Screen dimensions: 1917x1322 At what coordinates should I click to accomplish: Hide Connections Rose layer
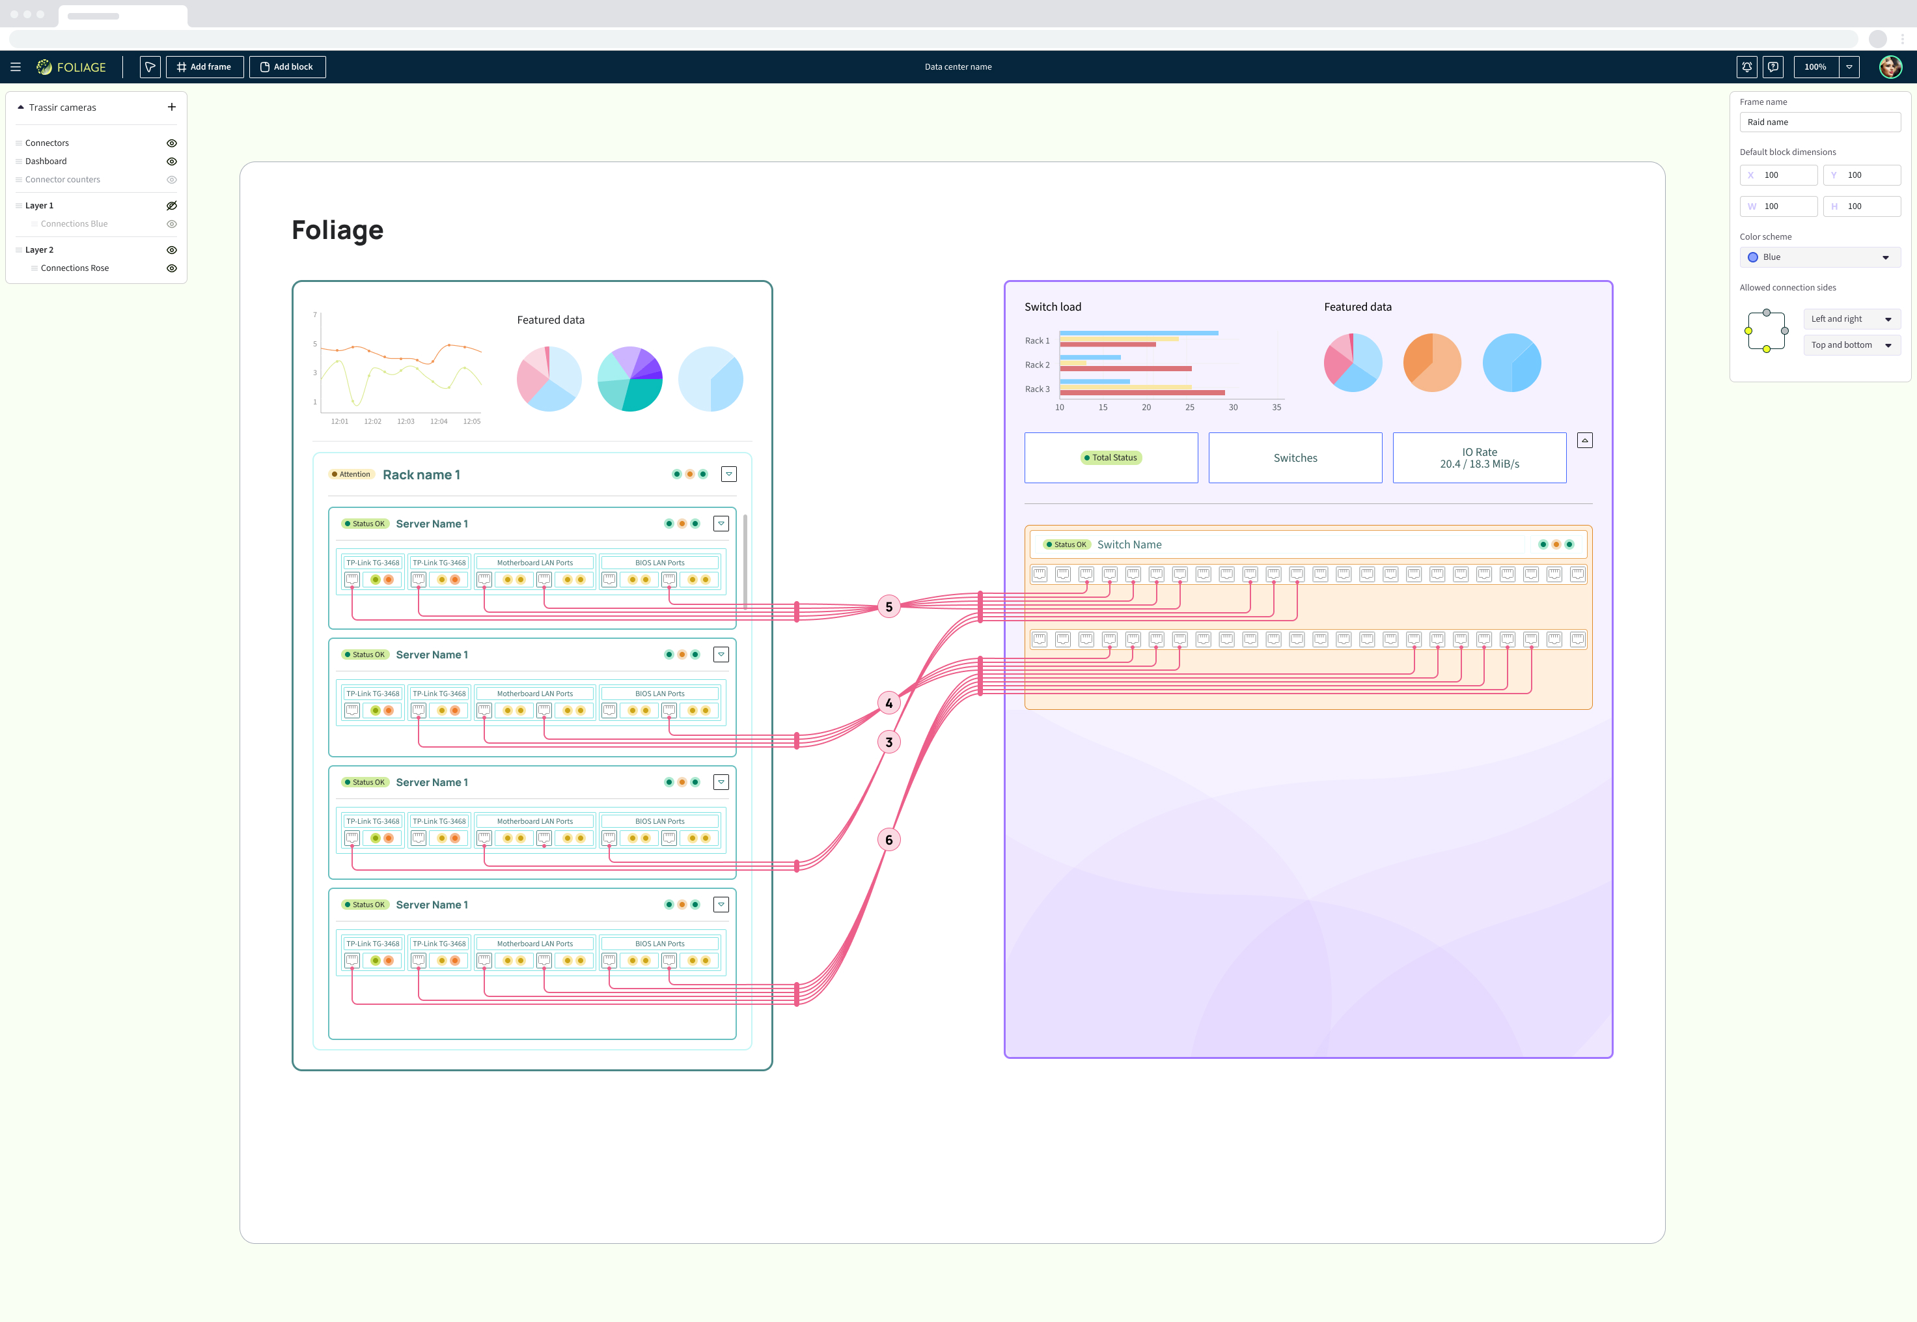[171, 268]
